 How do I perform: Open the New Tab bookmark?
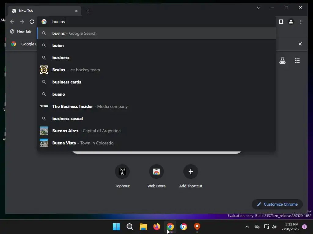point(20,31)
